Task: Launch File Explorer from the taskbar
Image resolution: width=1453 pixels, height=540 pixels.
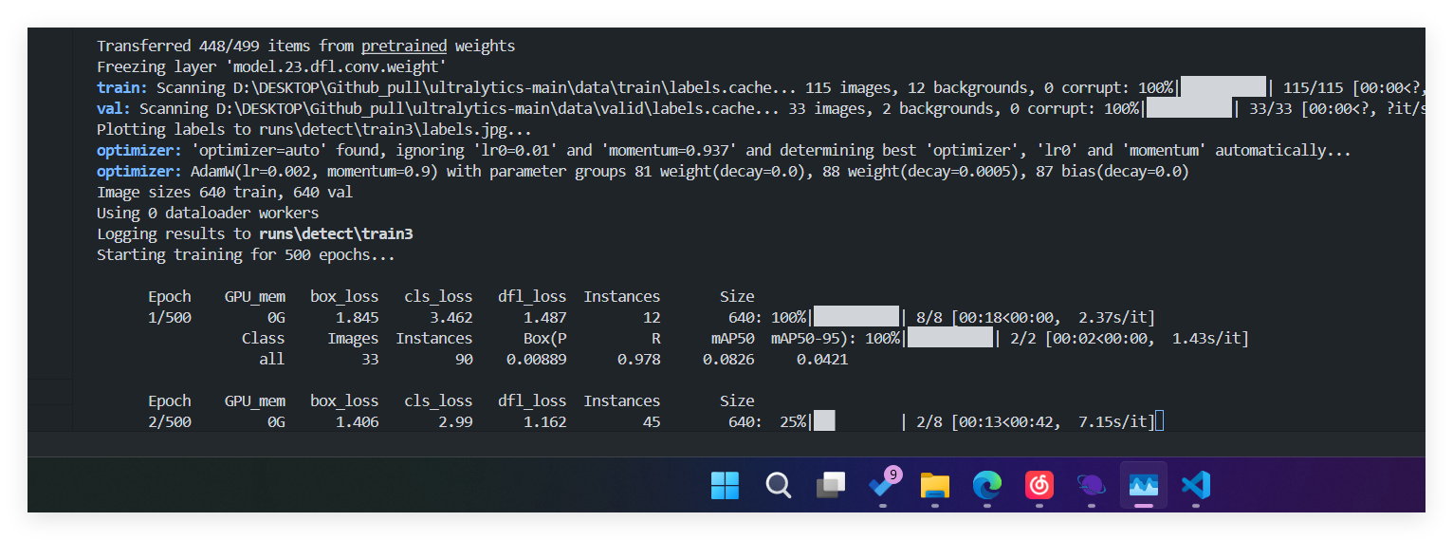Action: pos(935,486)
